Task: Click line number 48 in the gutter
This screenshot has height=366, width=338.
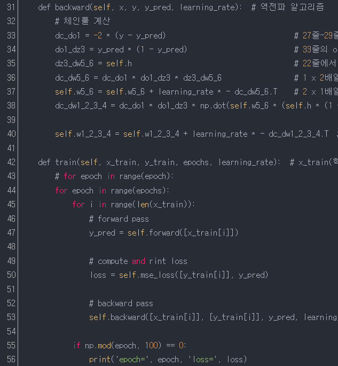Action: coord(11,246)
